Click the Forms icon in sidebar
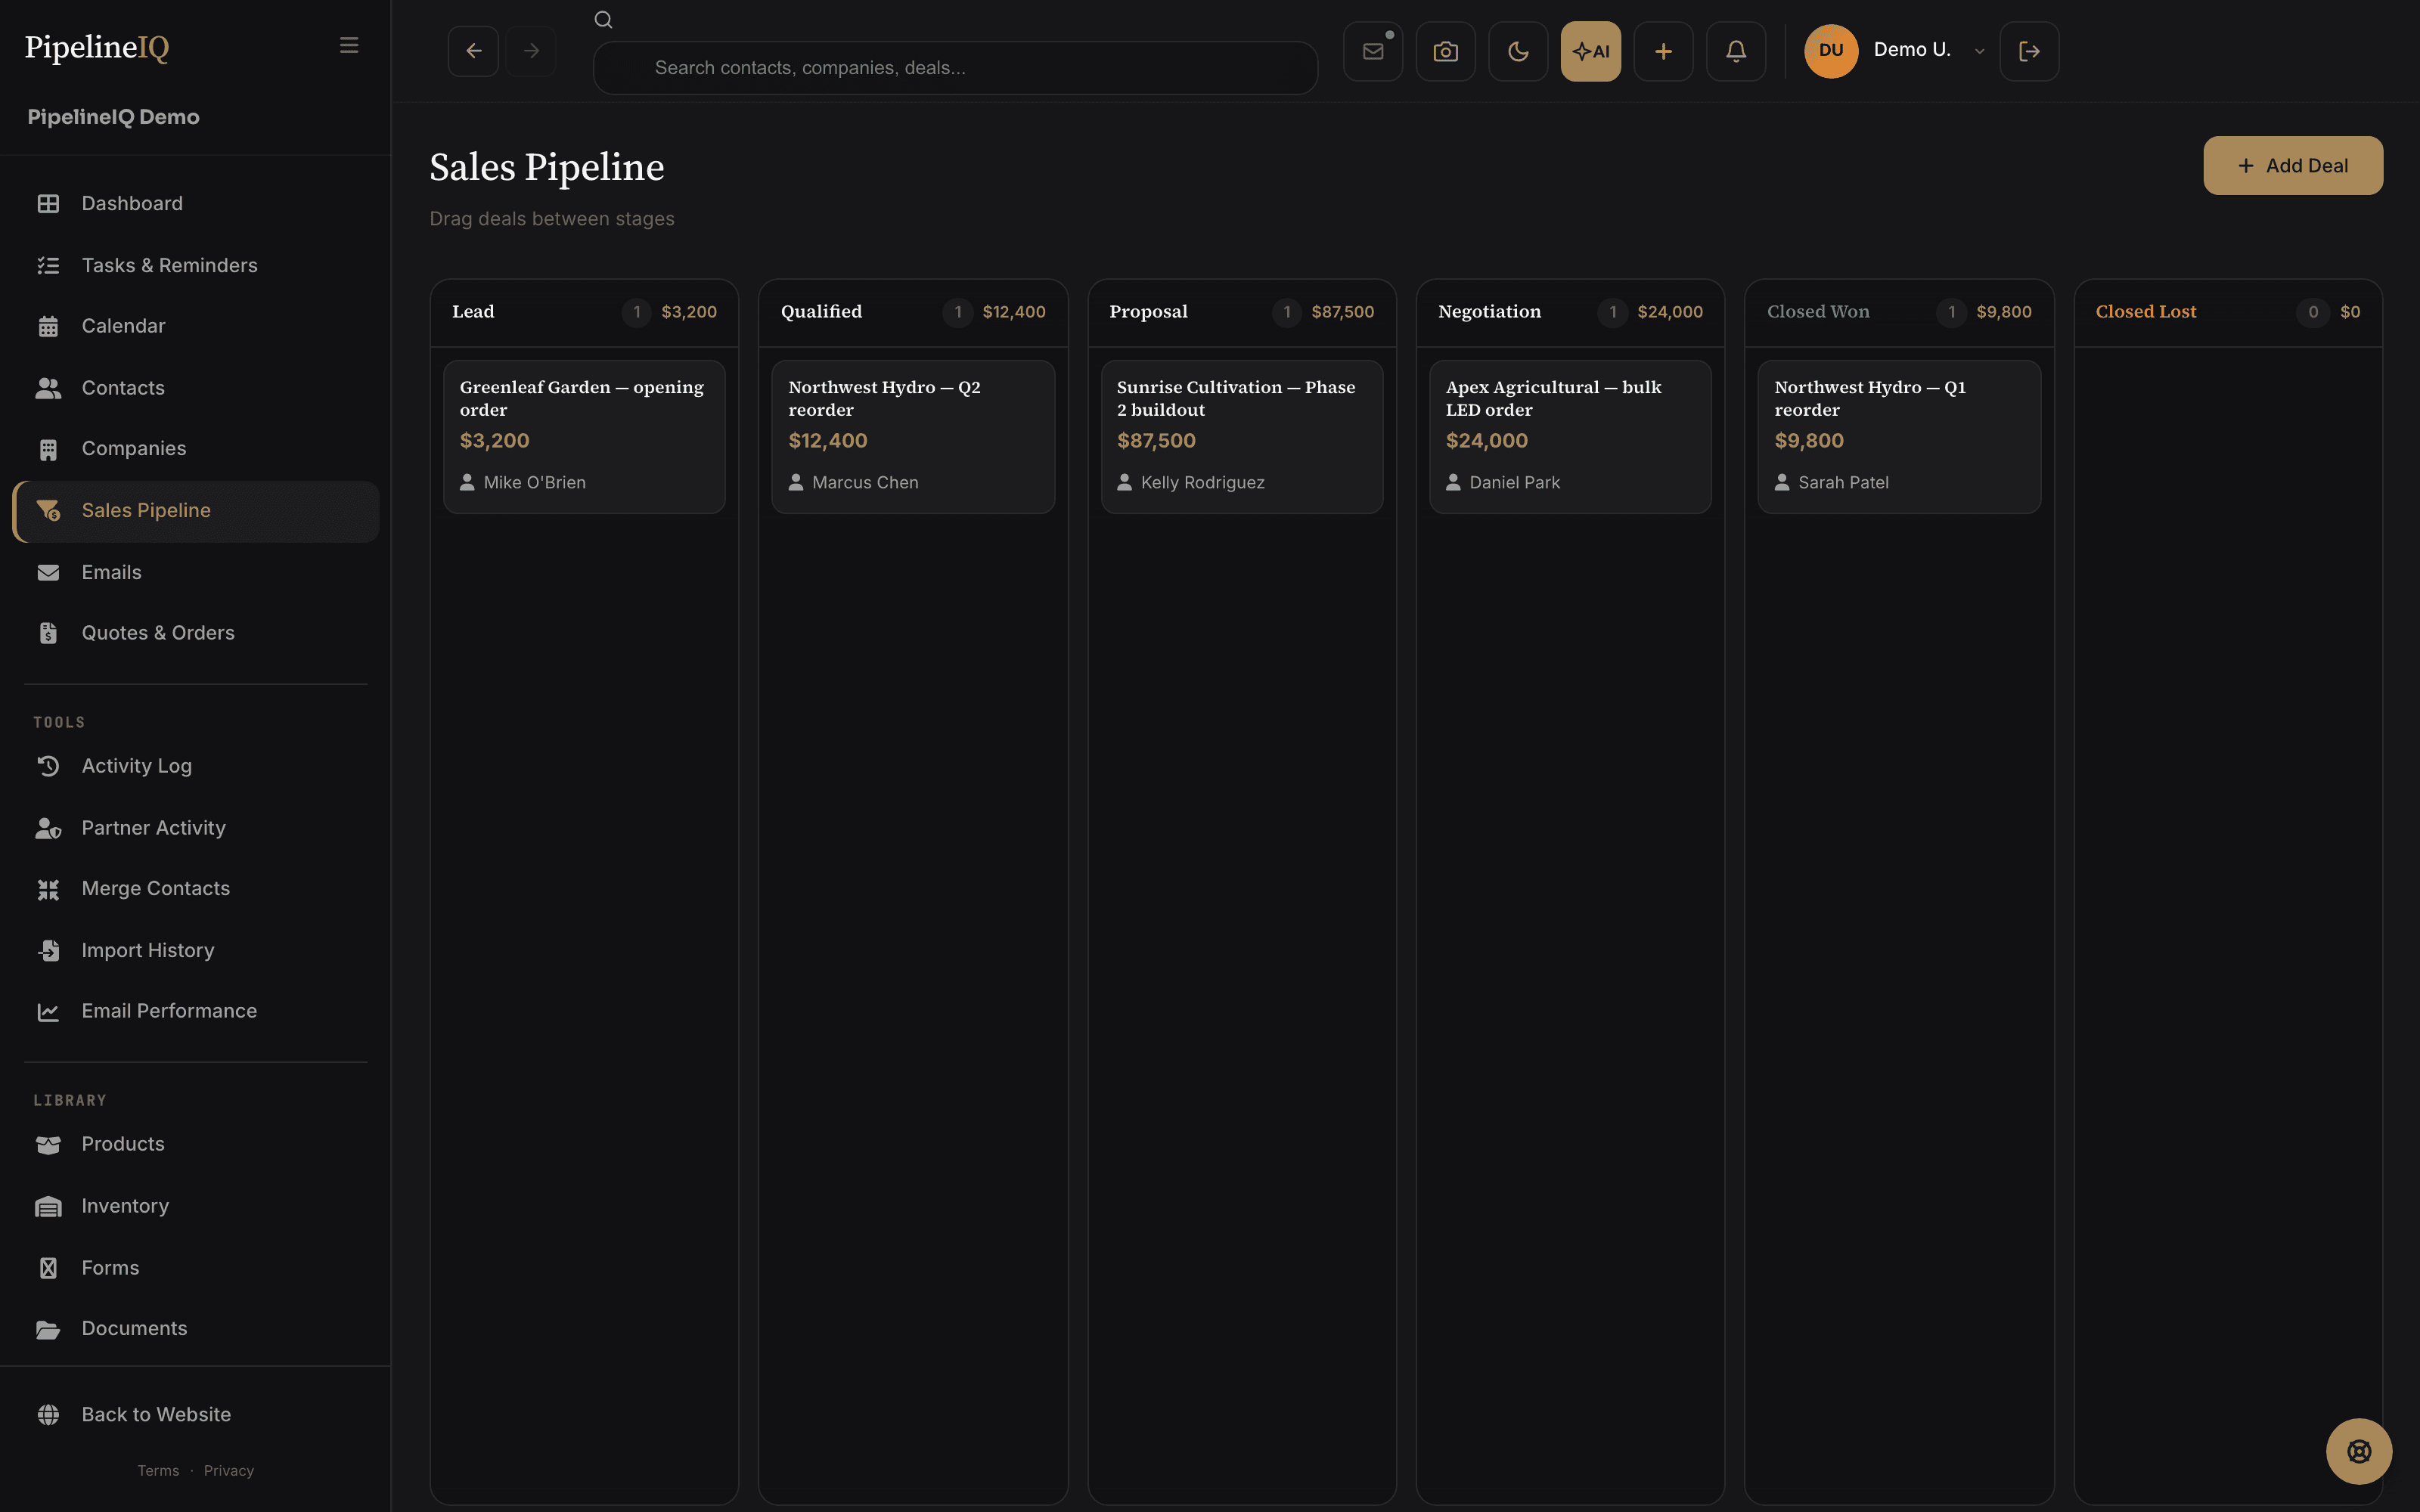Image resolution: width=2420 pixels, height=1512 pixels. tap(48, 1268)
